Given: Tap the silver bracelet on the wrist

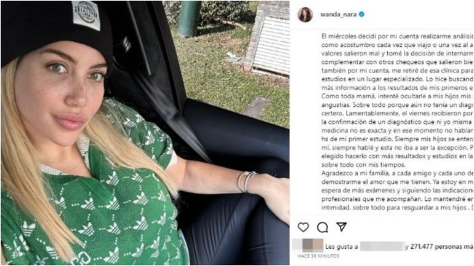Looking at the screenshot, I should tap(247, 181).
